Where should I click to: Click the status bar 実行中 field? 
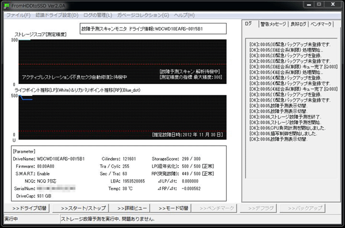point(32,219)
